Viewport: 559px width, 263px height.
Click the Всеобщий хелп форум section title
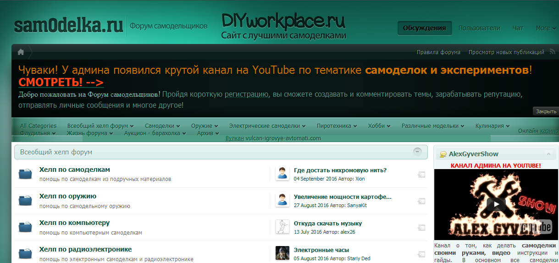point(56,152)
